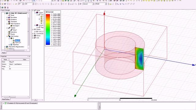
Task: Click the B[tesla] legend title
Action: (50, 12)
